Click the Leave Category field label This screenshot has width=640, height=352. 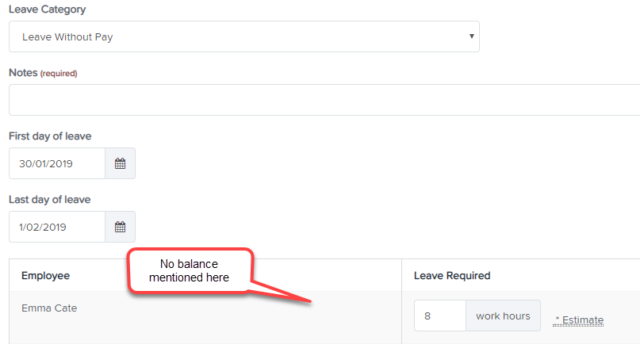tap(48, 10)
